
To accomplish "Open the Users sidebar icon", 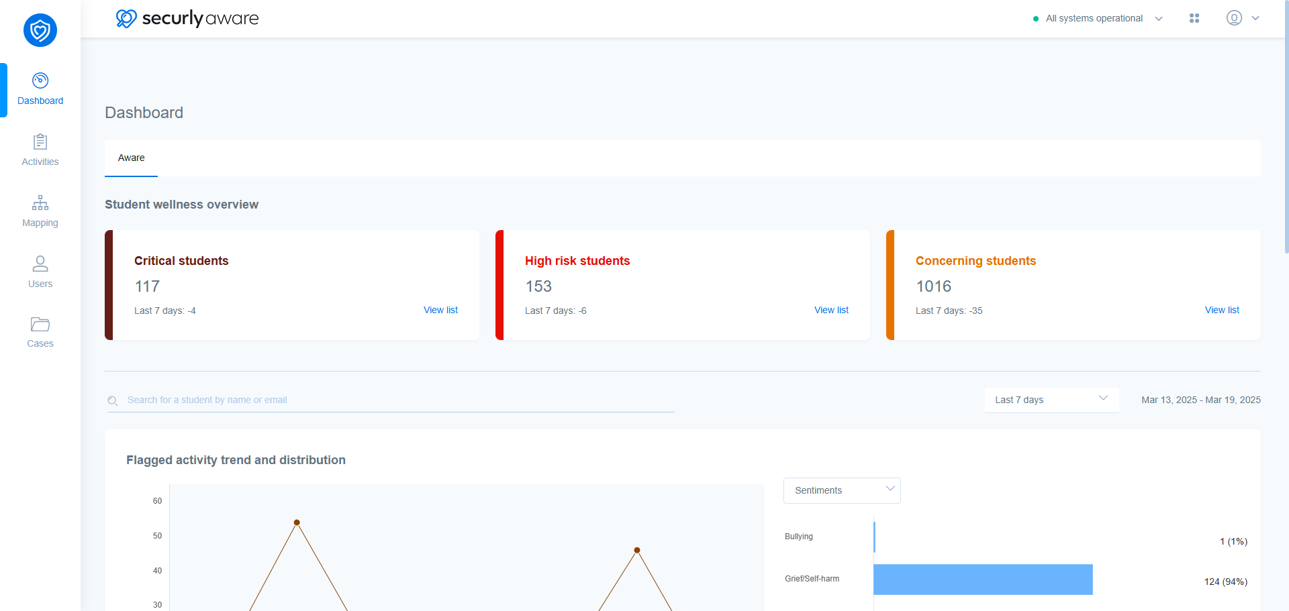I will click(40, 263).
